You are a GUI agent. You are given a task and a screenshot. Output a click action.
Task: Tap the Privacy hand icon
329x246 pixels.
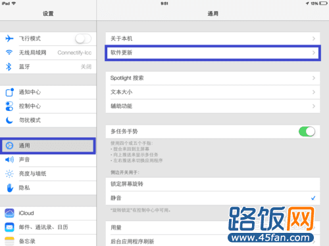pos(10,188)
